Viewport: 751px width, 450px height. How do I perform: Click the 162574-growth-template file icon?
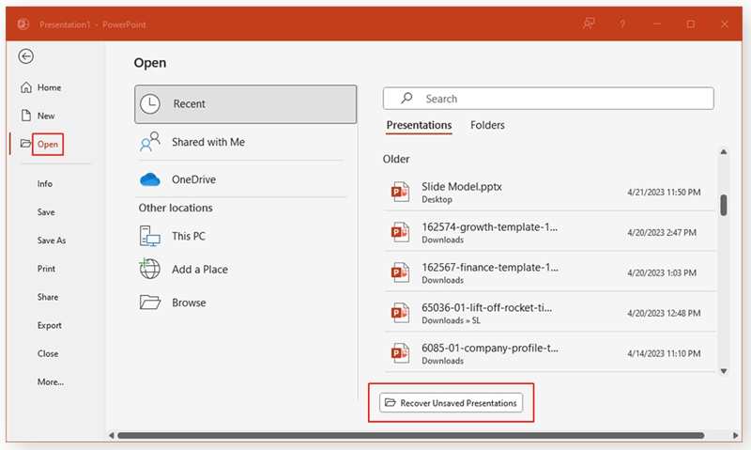400,232
